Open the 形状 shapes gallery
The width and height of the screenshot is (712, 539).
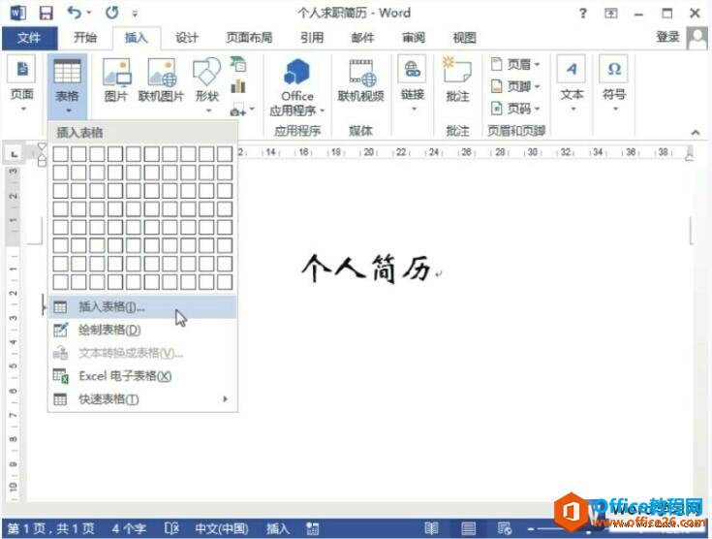pyautogui.click(x=207, y=85)
